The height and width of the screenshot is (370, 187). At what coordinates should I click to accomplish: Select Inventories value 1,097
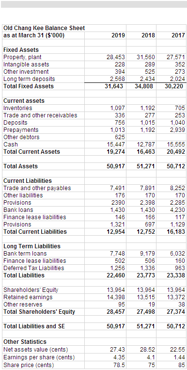118,108
